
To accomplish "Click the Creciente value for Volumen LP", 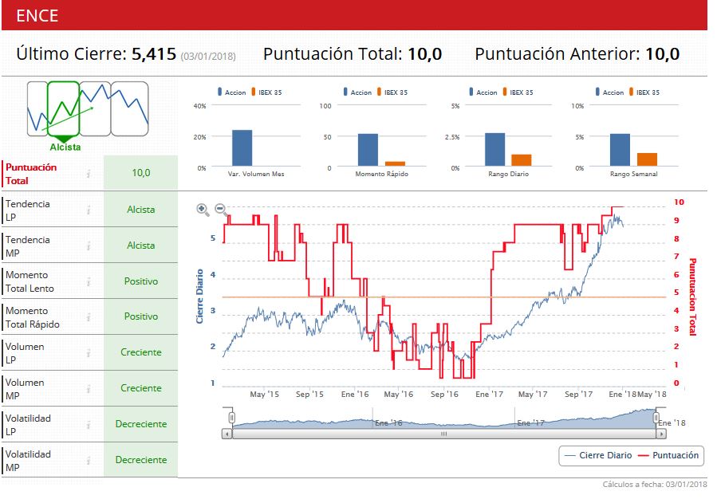I will click(x=141, y=352).
